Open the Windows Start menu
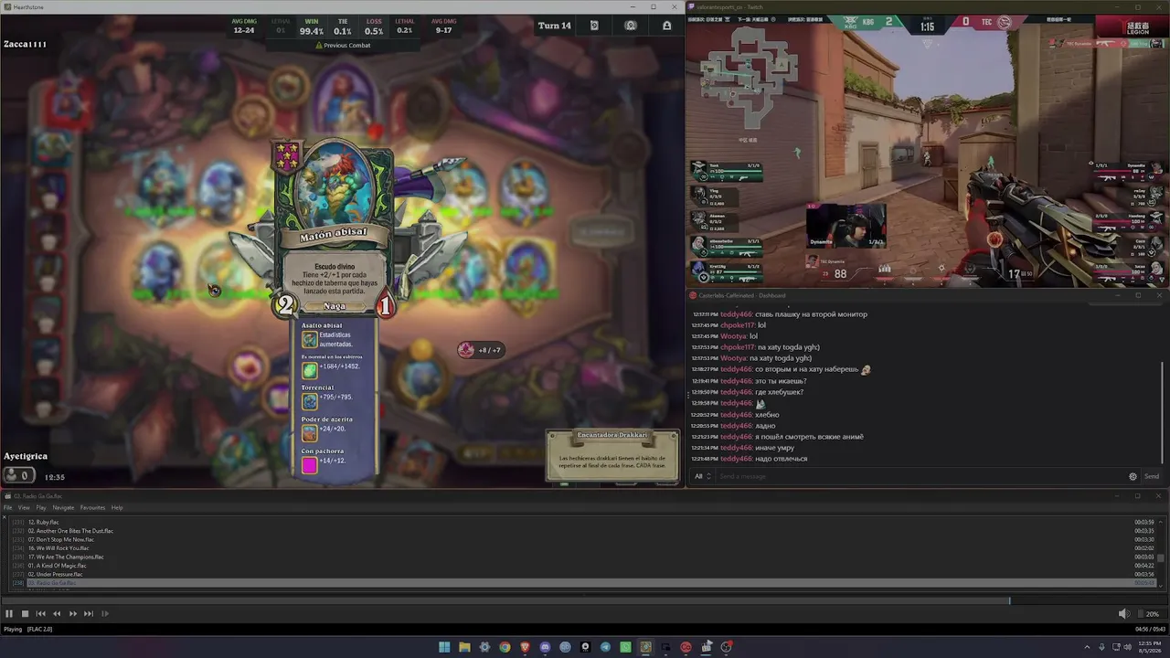Screen dimensions: 1170x658 point(444,647)
